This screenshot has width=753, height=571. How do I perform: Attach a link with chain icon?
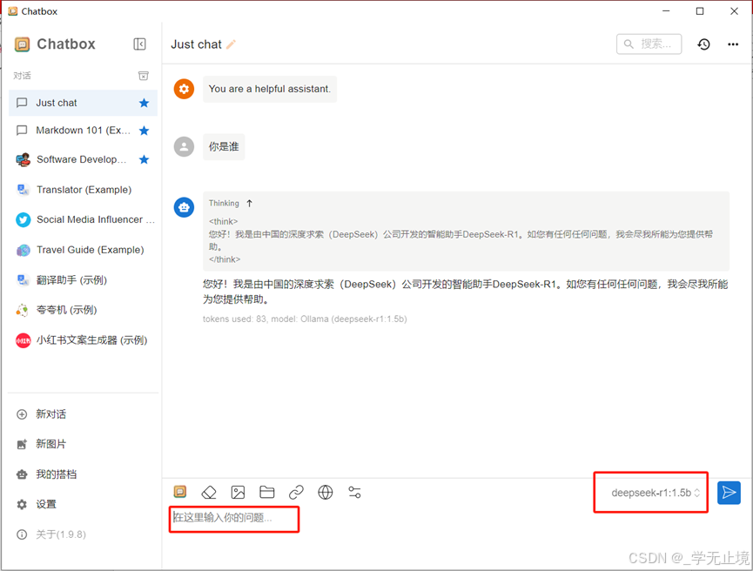(296, 493)
